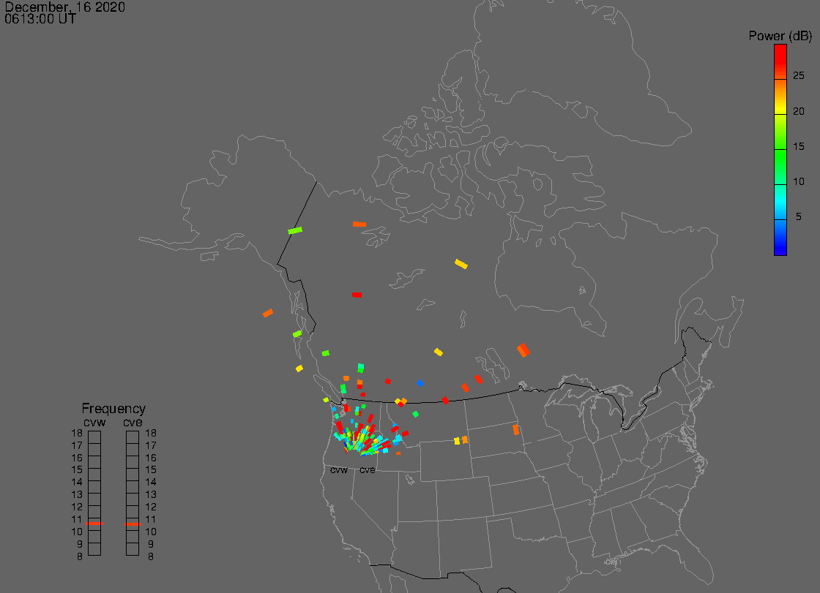
Task: Click the timestamp '0613:00 UT'
Action: [40, 19]
